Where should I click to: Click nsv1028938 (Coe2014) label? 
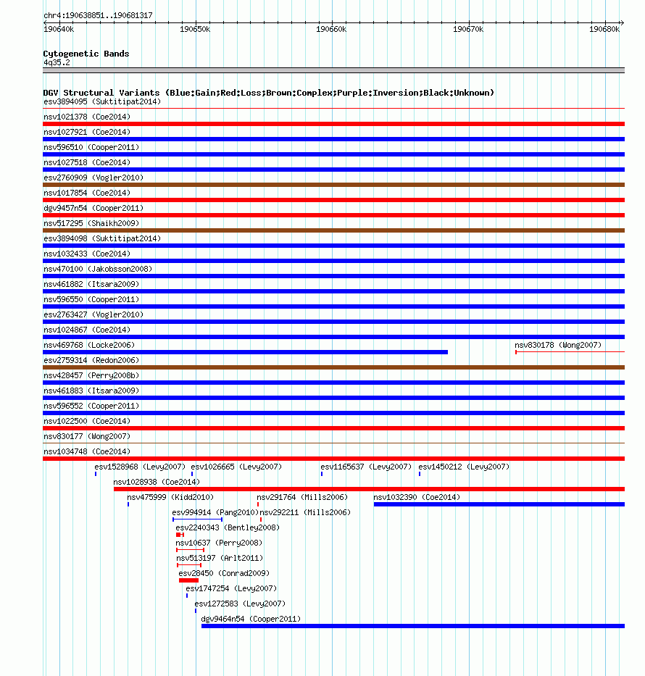pyautogui.click(x=157, y=482)
